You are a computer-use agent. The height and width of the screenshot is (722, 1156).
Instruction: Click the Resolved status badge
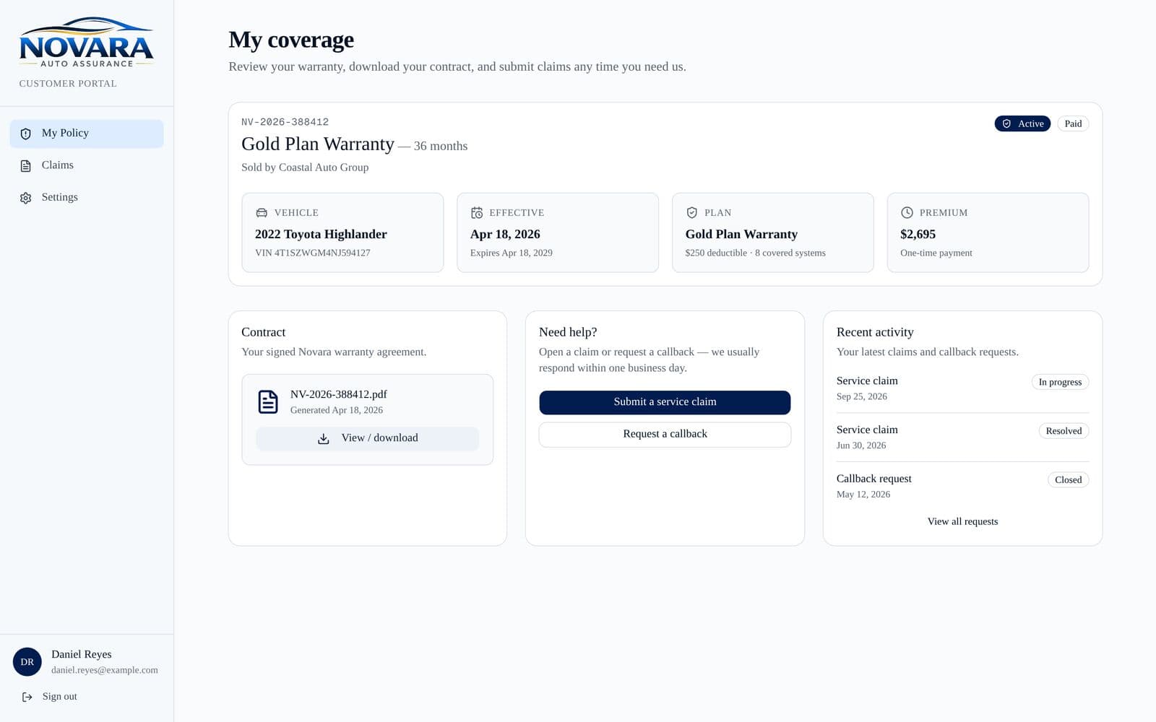(x=1064, y=432)
